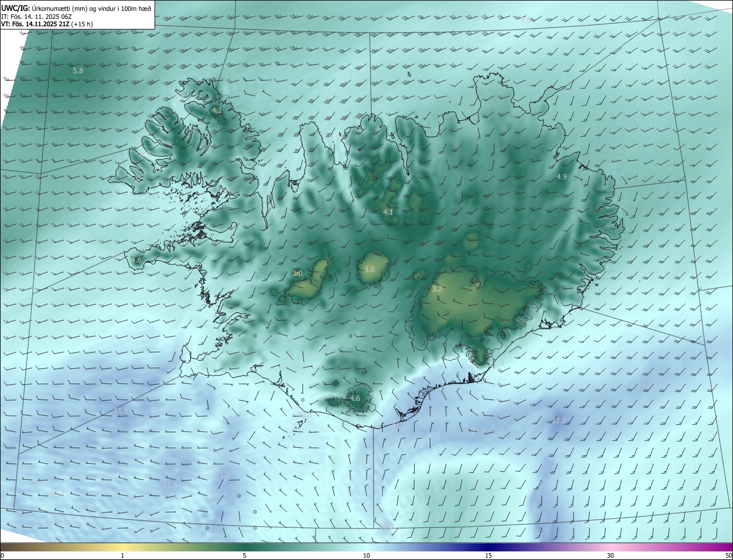This screenshot has width=733, height=560.
Task: Click the 3.2 value on Vatnajökull glacier
Action: 437,289
